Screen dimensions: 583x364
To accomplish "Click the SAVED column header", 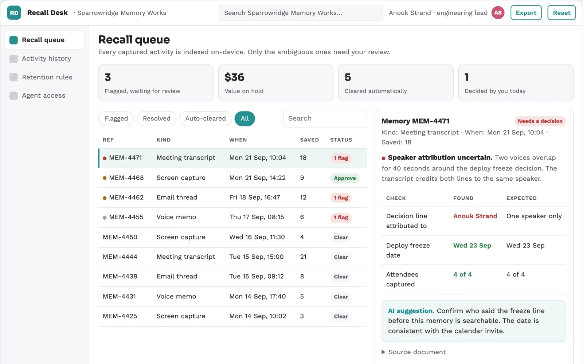I will click(x=309, y=140).
